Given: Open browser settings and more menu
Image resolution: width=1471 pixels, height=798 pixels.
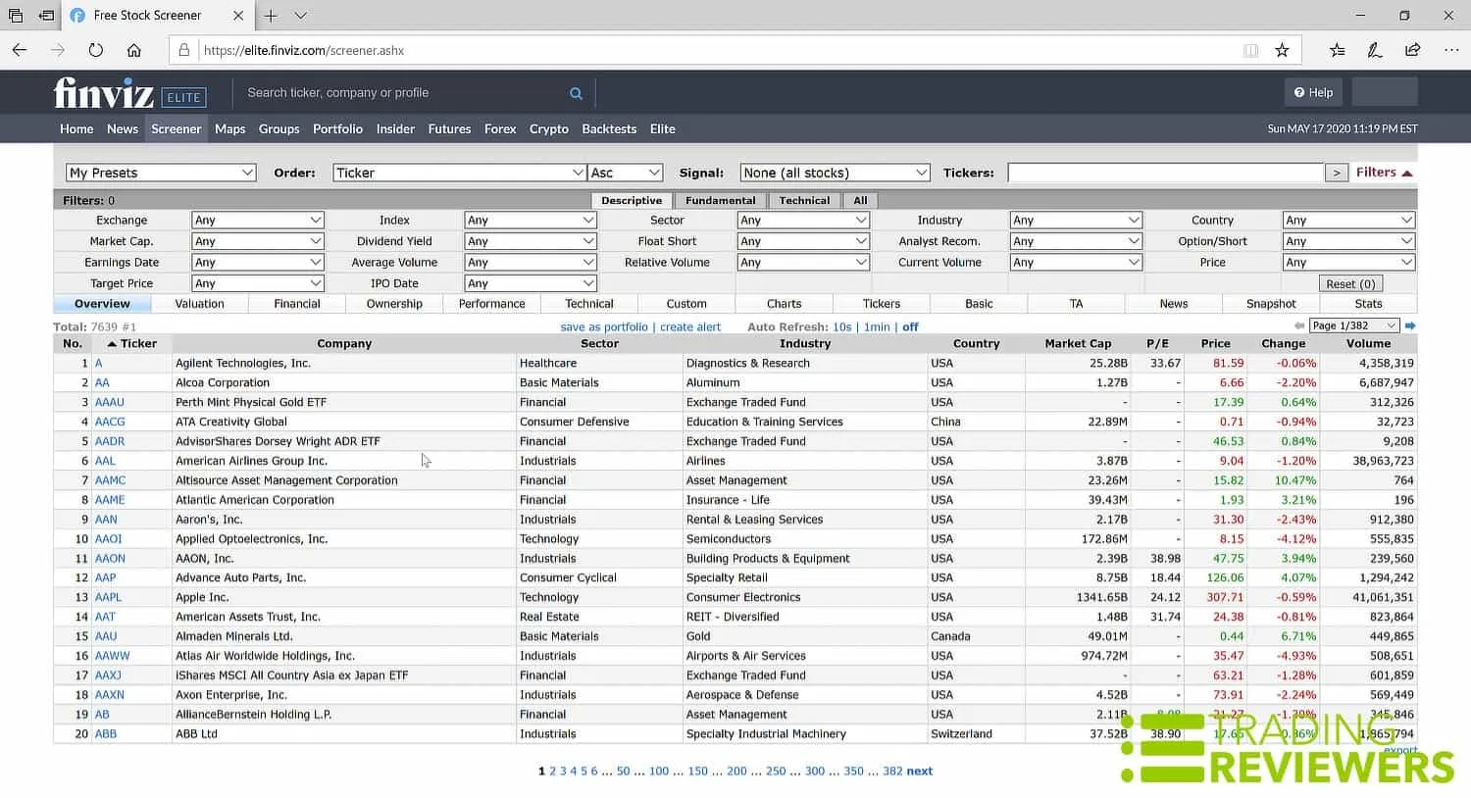Looking at the screenshot, I should coord(1451,50).
